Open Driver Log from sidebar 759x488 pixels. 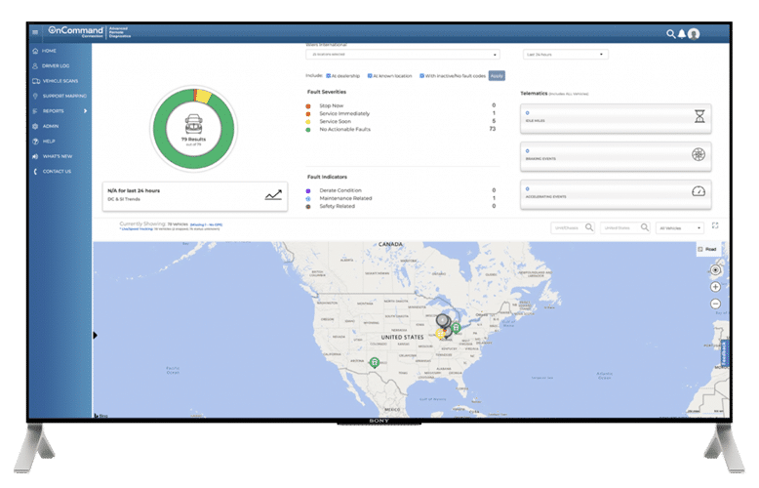(59, 65)
